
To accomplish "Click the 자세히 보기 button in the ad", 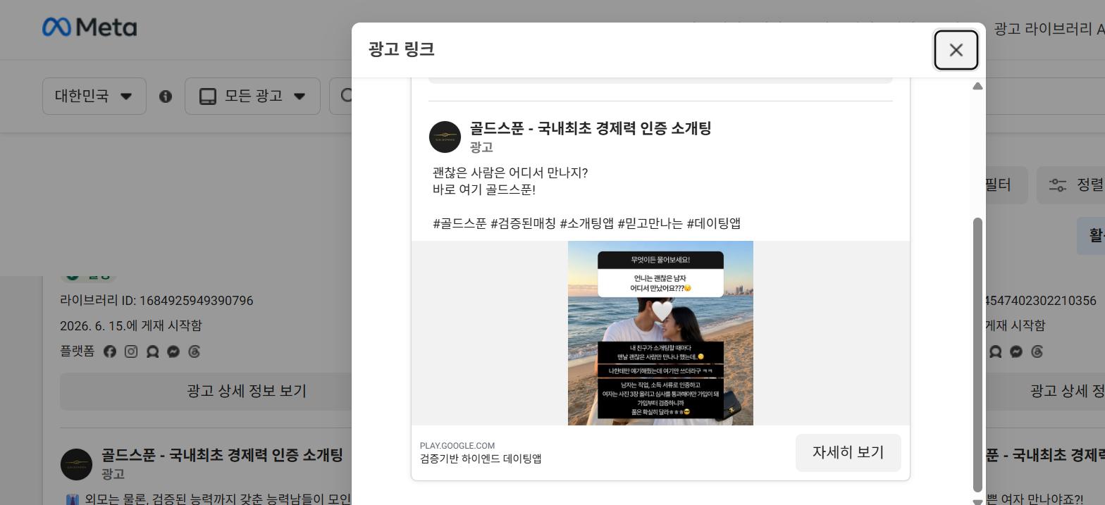I will (x=848, y=452).
